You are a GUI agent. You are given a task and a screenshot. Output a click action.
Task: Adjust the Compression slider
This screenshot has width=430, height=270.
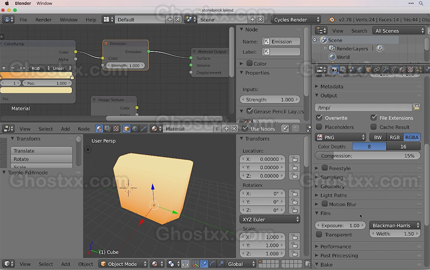click(x=367, y=156)
